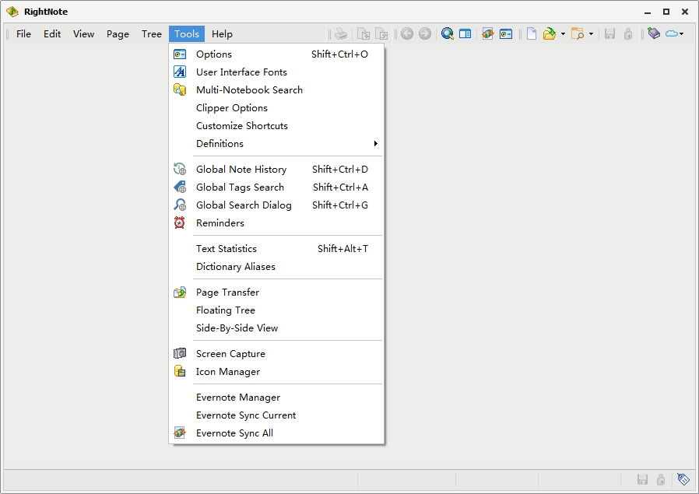The height and width of the screenshot is (494, 699).
Task: Go forward with the right arrow toolbar icon
Action: tap(425, 34)
